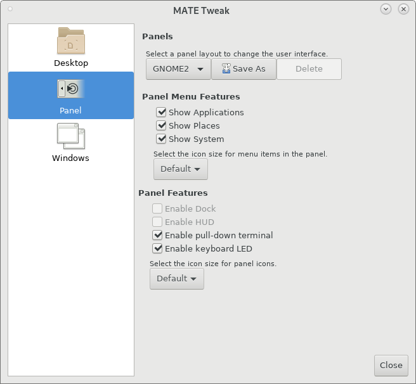Click the Save As disk icon
Image resolution: width=416 pixels, height=384 pixels.
tap(226, 68)
